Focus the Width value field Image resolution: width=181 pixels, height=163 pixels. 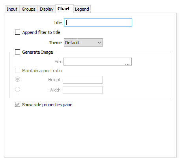[x=82, y=90]
